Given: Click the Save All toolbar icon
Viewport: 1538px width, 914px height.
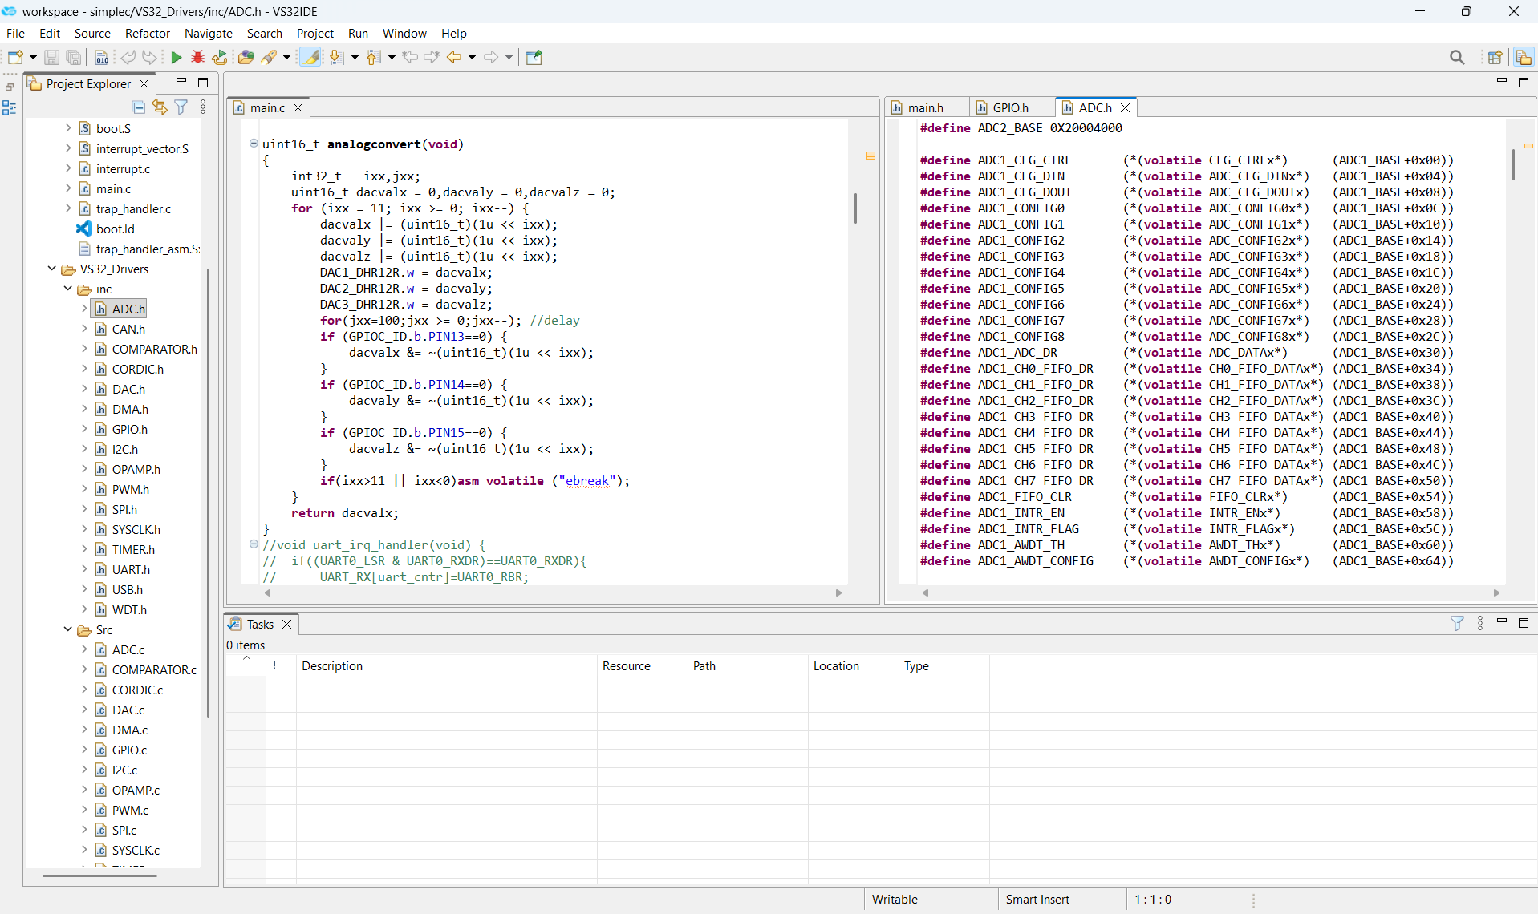Looking at the screenshot, I should 73,57.
